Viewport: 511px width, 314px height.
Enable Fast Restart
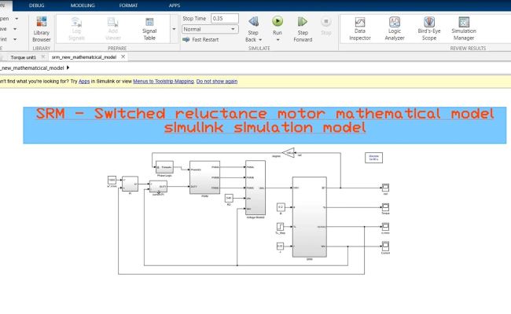200,39
